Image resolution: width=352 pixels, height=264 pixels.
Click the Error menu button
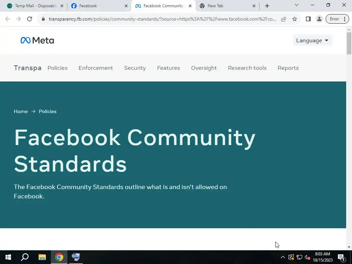click(x=337, y=19)
